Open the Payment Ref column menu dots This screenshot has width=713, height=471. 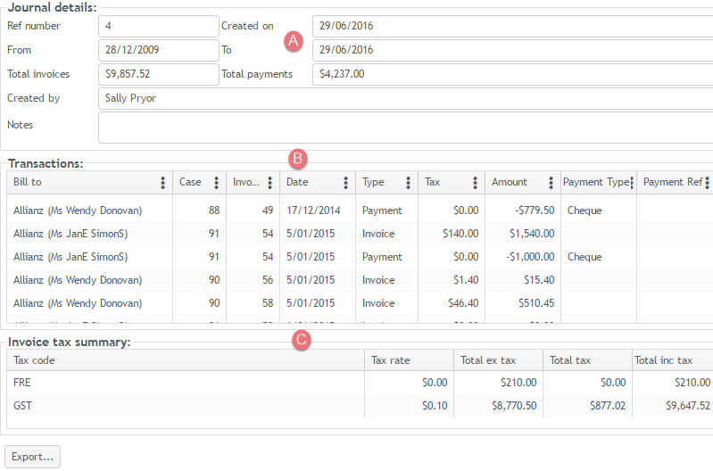707,183
